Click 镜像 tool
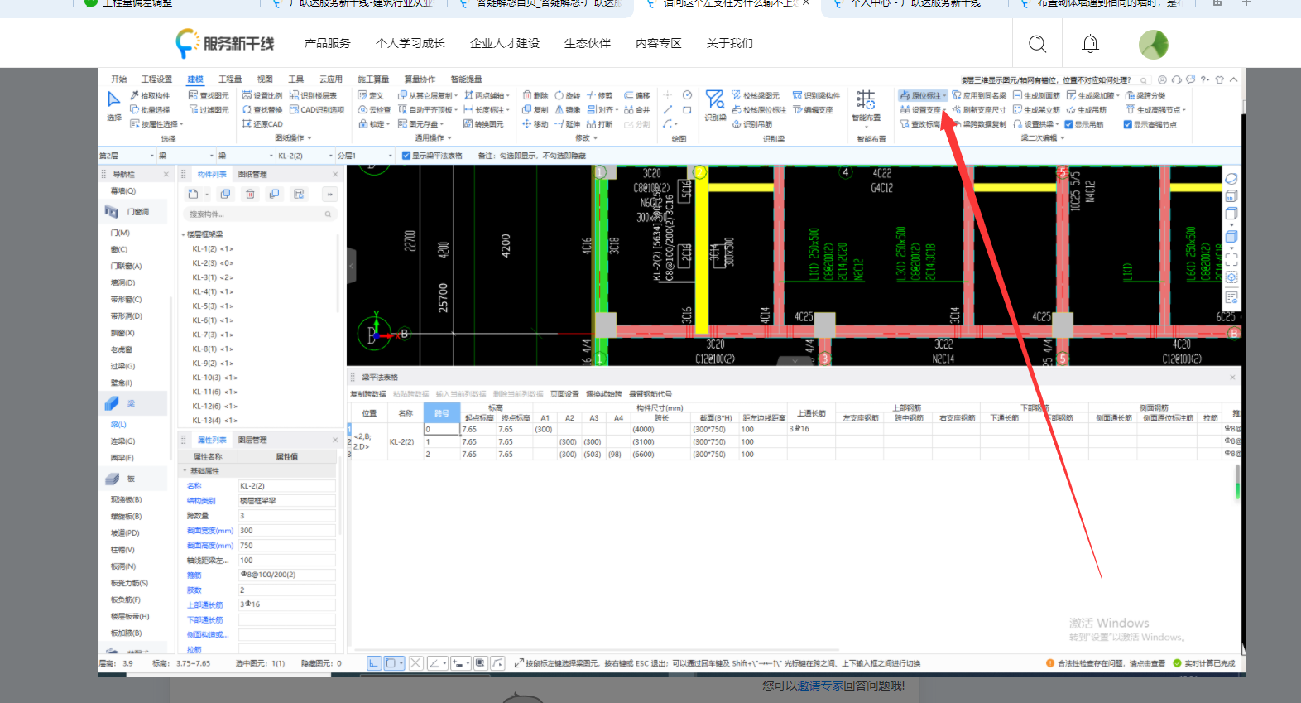The height and width of the screenshot is (703, 1301). pos(568,109)
